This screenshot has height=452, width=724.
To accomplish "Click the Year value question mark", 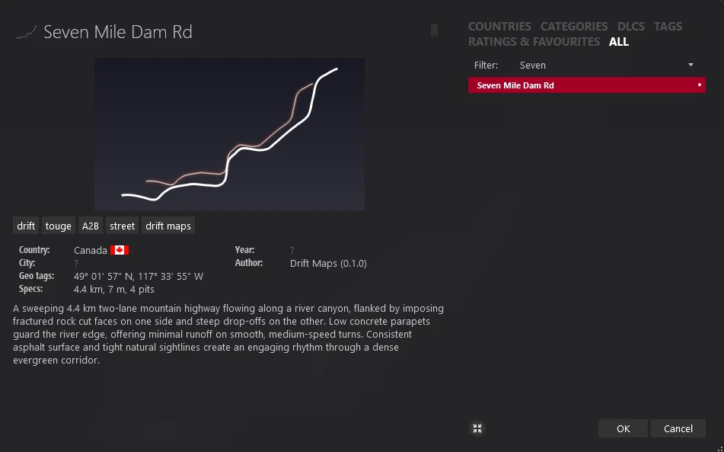I will click(x=292, y=250).
